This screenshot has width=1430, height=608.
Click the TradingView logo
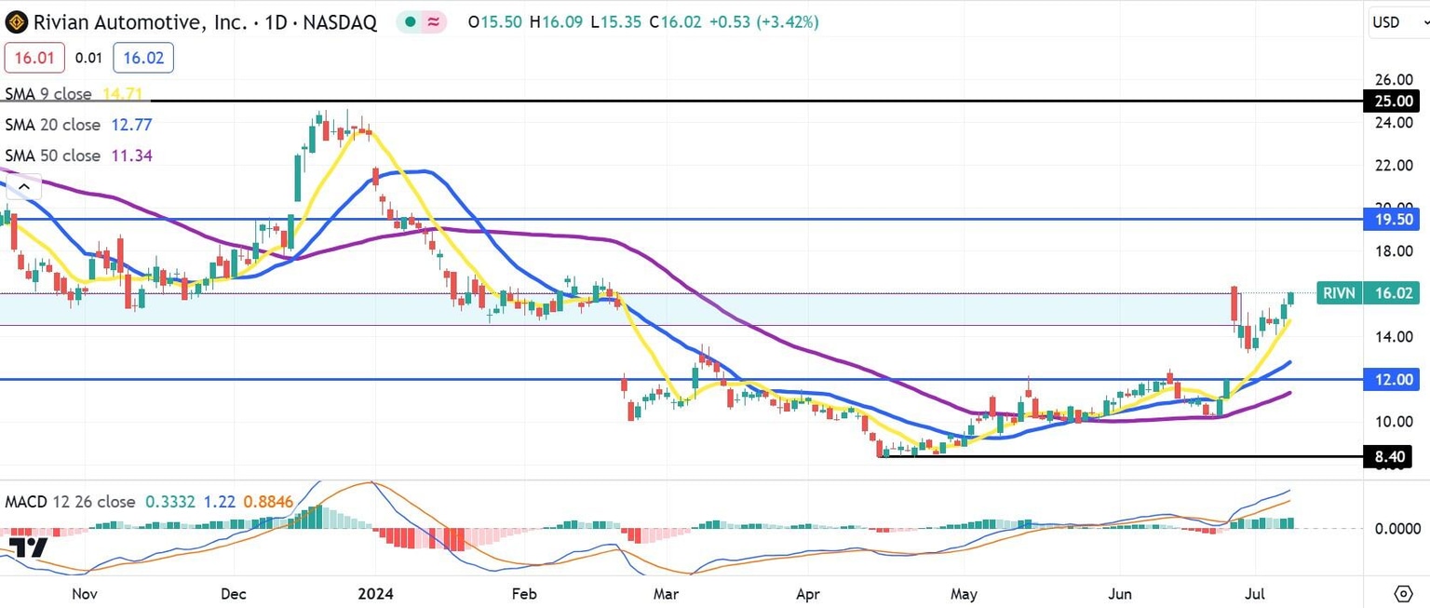(27, 547)
